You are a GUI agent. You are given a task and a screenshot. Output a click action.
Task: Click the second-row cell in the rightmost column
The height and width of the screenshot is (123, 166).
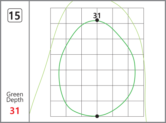point(136,31)
